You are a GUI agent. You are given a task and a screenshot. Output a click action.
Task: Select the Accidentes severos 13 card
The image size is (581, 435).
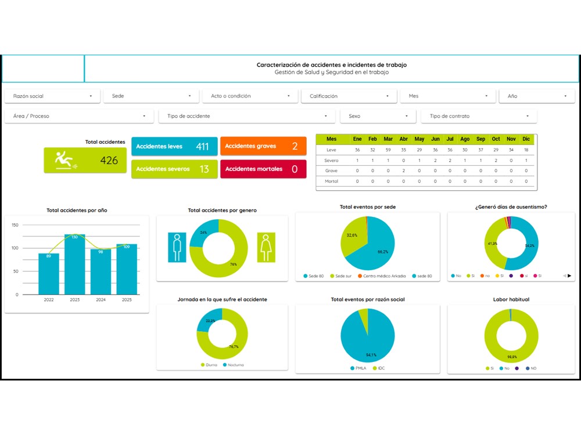(x=174, y=169)
